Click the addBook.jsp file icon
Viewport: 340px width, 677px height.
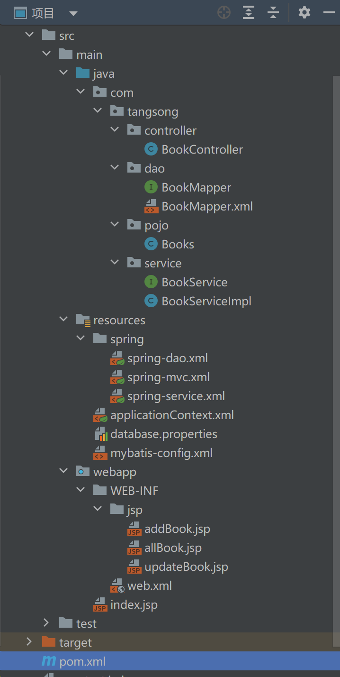134,529
